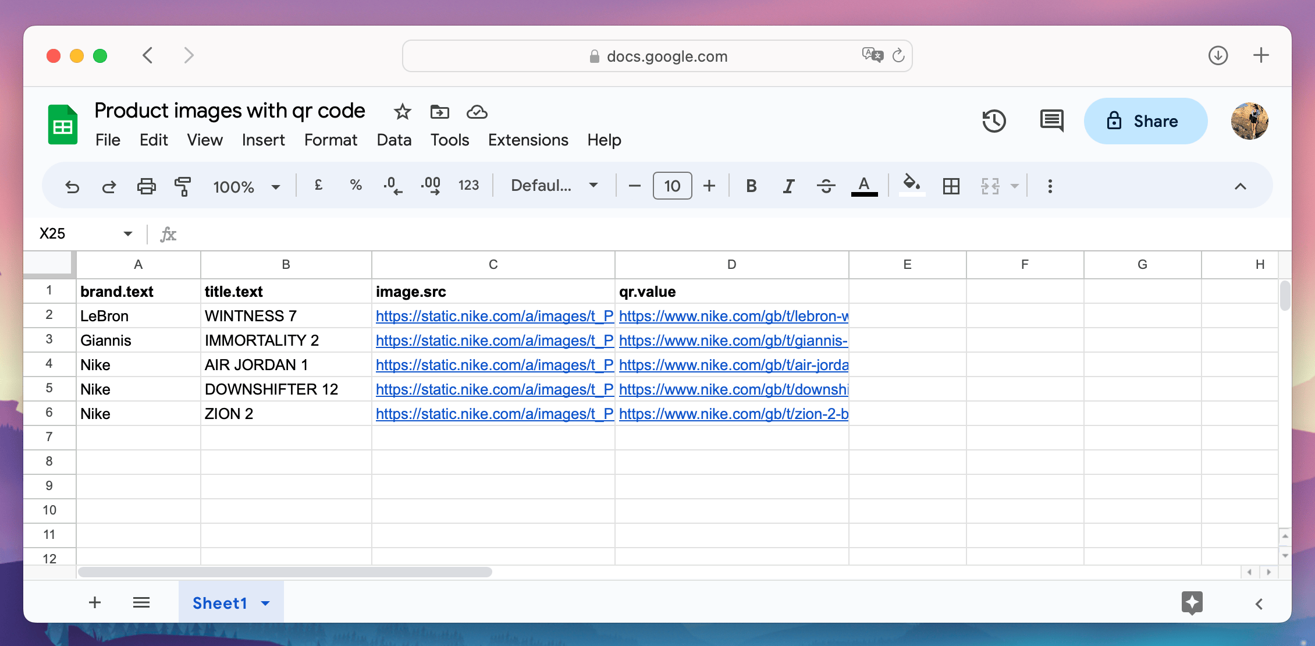This screenshot has width=1315, height=646.
Task: Open the all sheets list icon
Action: [x=141, y=602]
